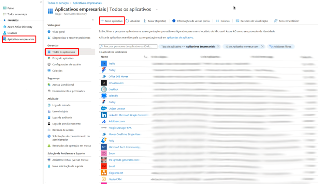
Task: Click the Zoom ZO icon
Action: click(x=104, y=153)
